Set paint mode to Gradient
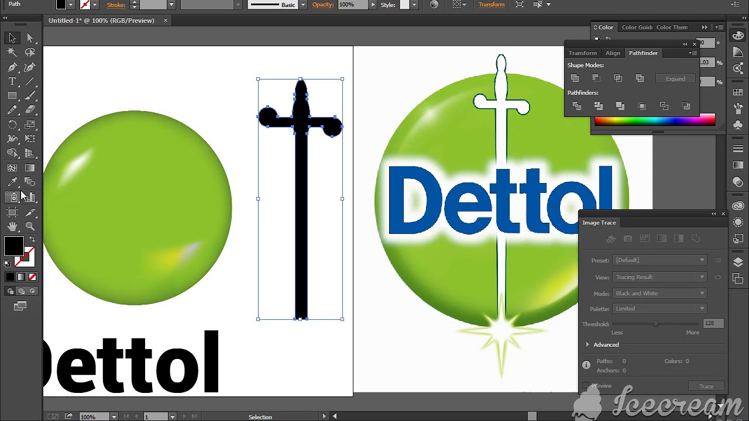Viewport: 749px width, 421px height. pos(21,277)
